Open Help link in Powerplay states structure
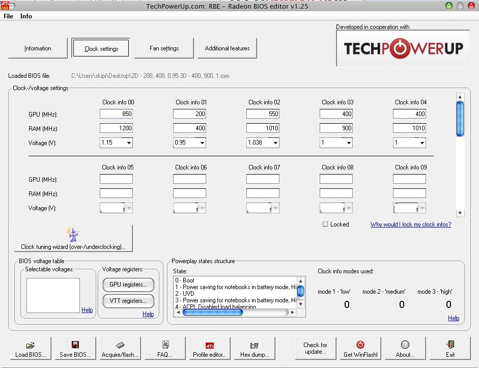Viewport: 479px width, 368px height. [x=454, y=318]
